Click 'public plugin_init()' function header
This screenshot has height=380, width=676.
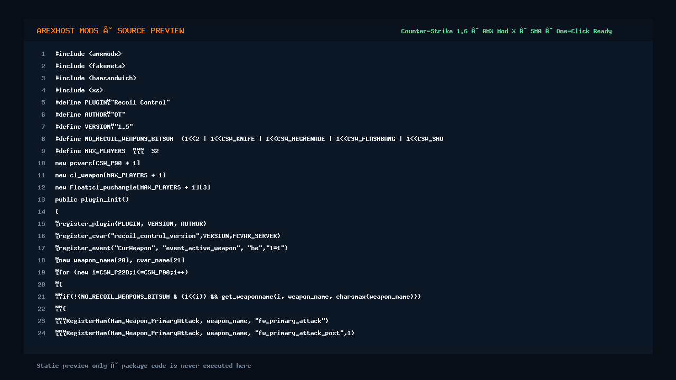point(92,199)
